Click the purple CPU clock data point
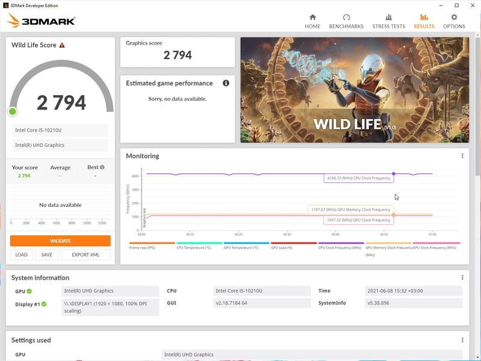The image size is (481, 361). coord(394,174)
